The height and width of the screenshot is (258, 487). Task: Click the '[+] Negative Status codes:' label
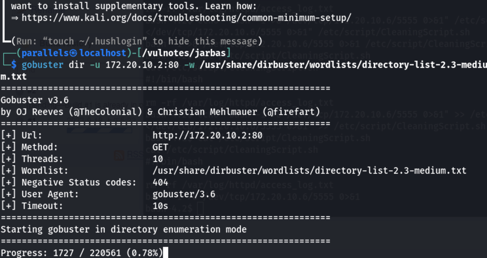tap(68, 182)
